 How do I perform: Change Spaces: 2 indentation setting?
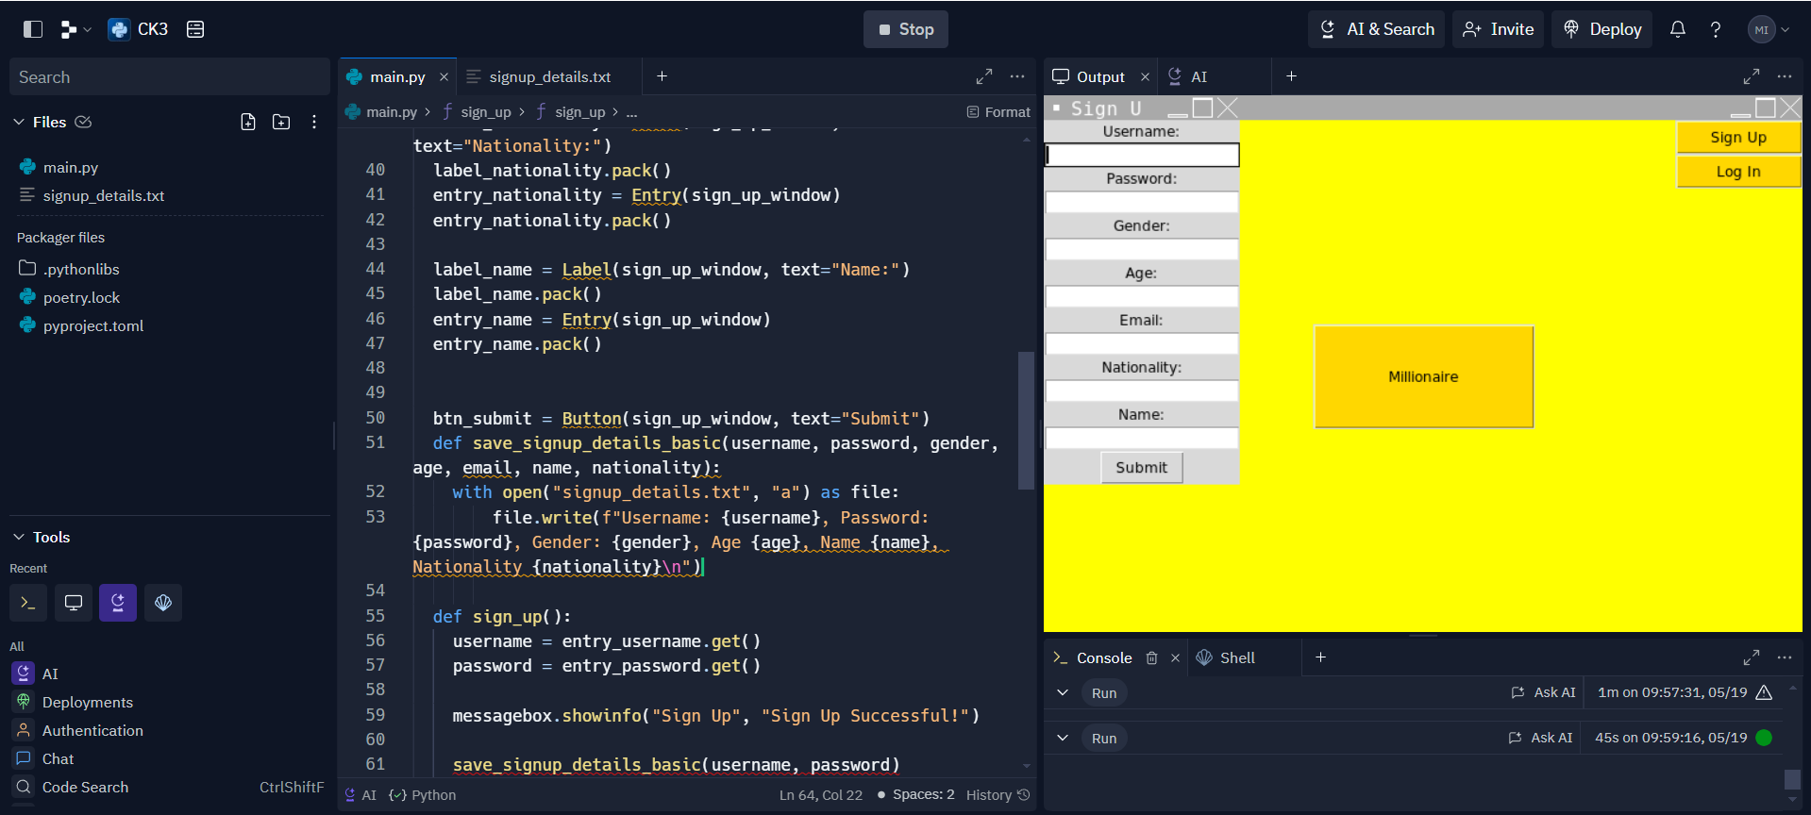[x=923, y=795]
